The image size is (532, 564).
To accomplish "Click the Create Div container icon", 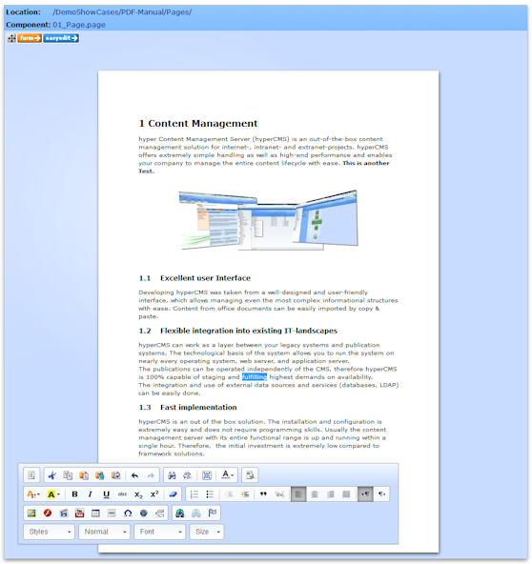I will click(x=279, y=494).
